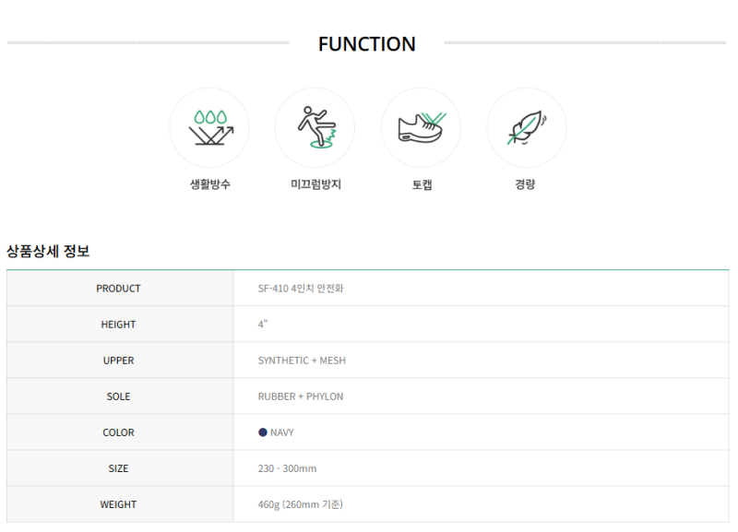
Task: Click the 생활방수 label text
Action: coord(209,184)
